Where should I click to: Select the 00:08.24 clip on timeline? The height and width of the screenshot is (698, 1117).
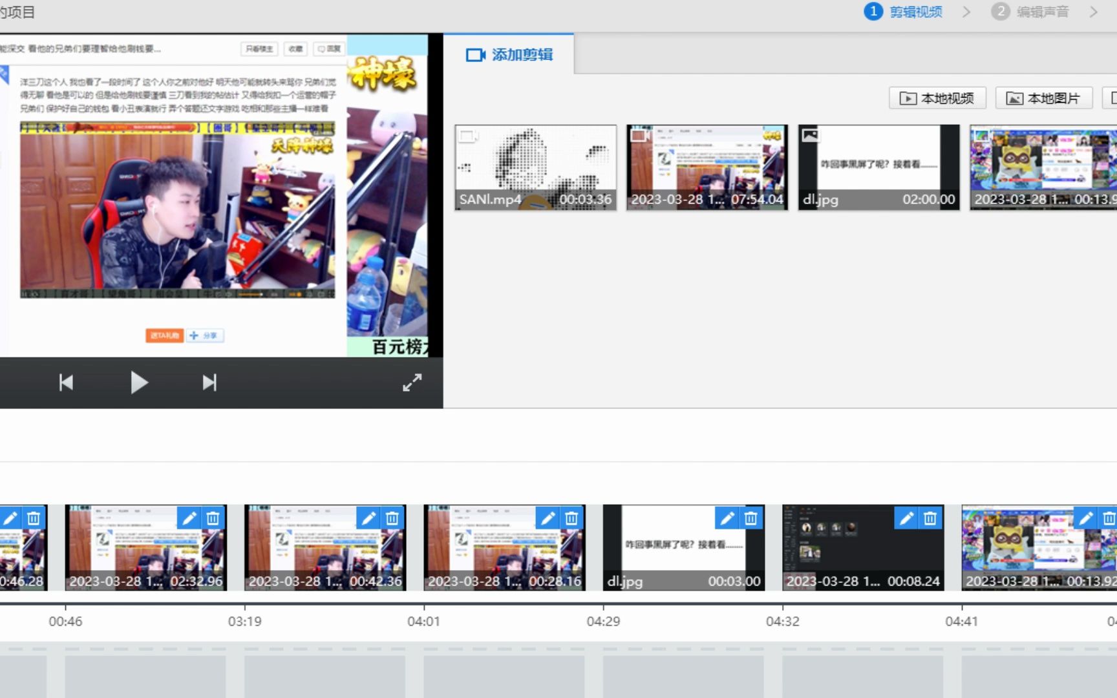[863, 547]
